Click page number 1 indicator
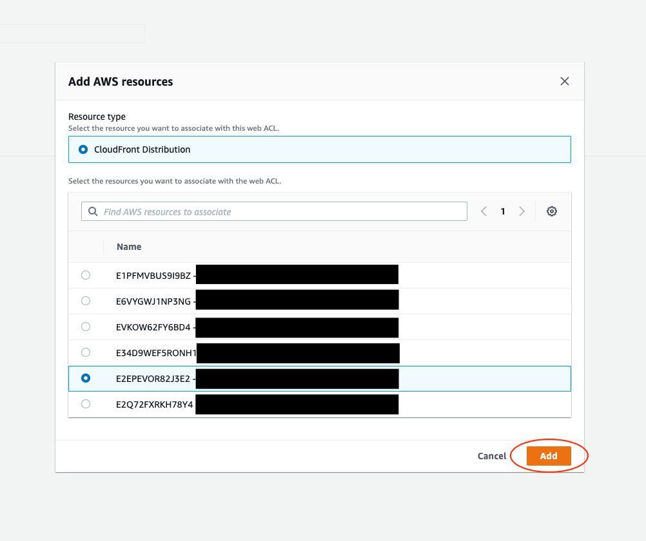Viewport: 646px width, 541px height. coord(503,211)
